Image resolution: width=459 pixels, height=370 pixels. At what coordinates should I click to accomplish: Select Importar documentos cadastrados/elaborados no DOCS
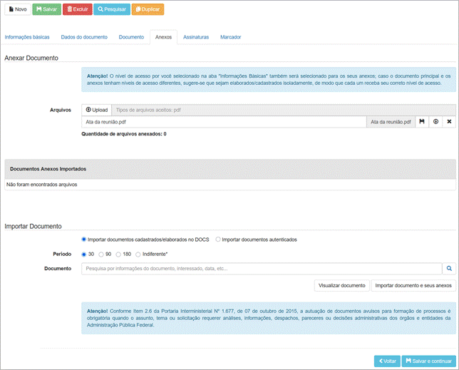(x=85, y=240)
